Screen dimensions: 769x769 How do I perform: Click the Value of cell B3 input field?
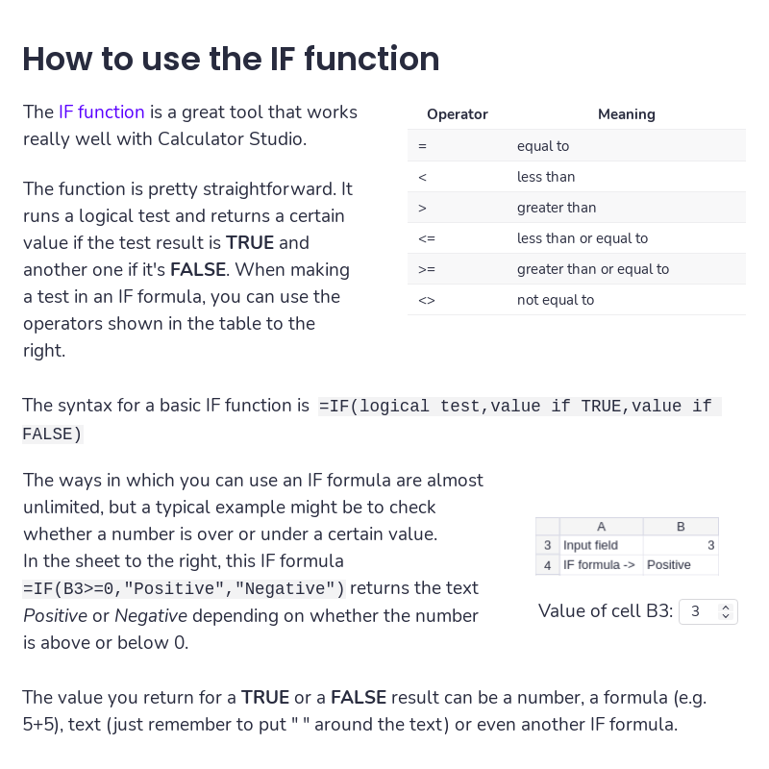(x=707, y=611)
